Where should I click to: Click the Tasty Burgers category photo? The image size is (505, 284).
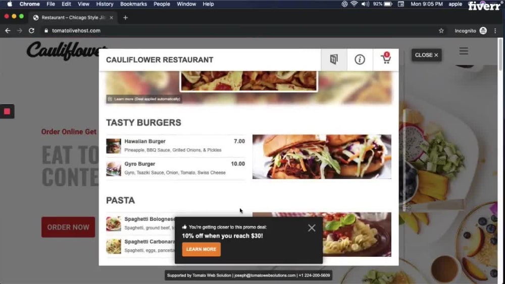point(322,157)
